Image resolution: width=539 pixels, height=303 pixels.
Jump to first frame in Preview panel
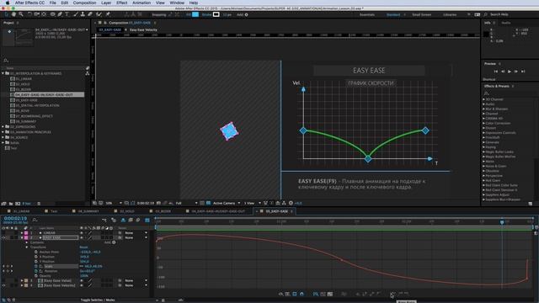coord(496,72)
